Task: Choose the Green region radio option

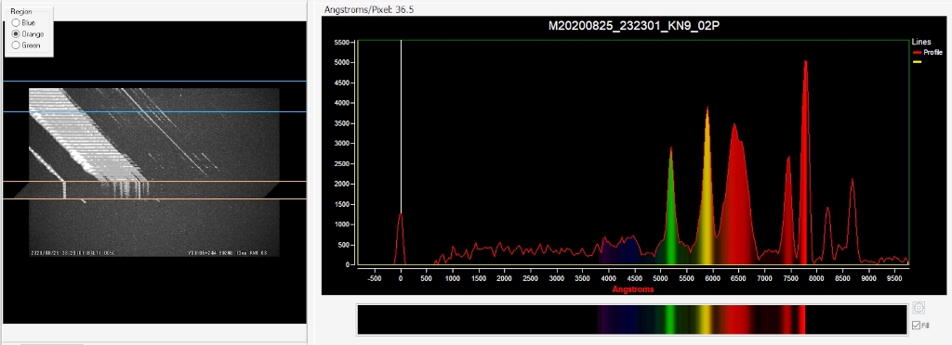Action: (x=16, y=45)
